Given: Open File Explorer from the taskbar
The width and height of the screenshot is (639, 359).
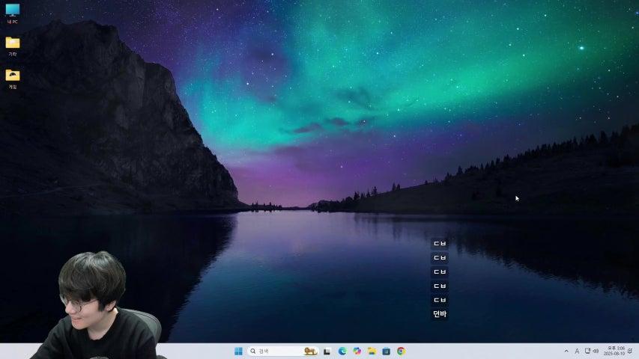Looking at the screenshot, I should 372,351.
